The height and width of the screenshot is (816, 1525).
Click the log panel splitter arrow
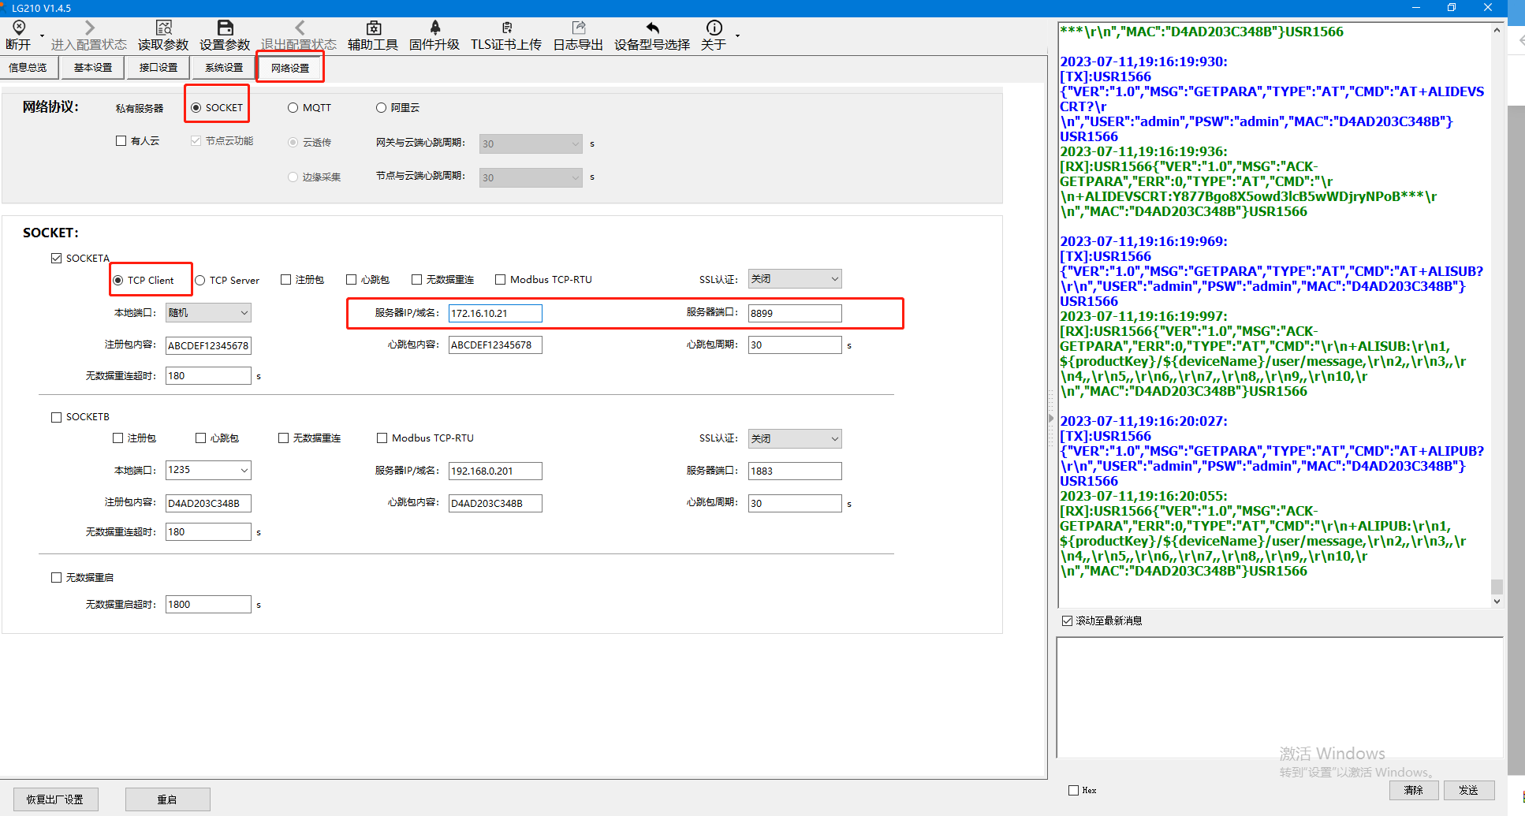coord(1051,419)
